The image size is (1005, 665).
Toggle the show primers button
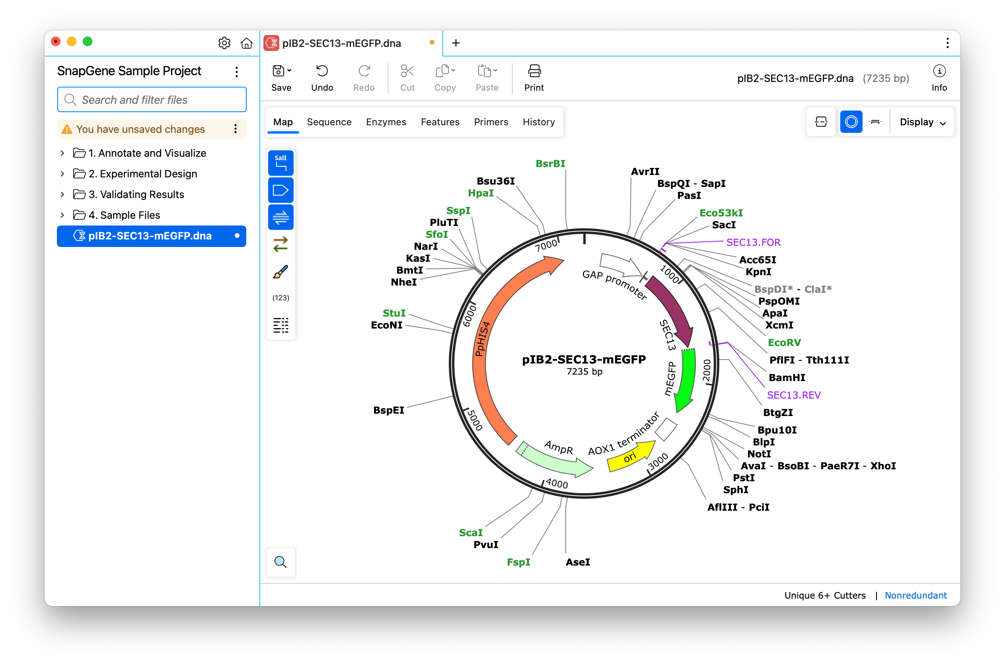(280, 217)
